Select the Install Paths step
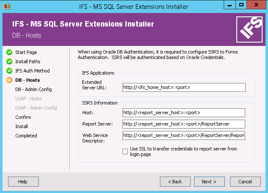Viewport: 268px width, 193px height. pyautogui.click(x=28, y=62)
